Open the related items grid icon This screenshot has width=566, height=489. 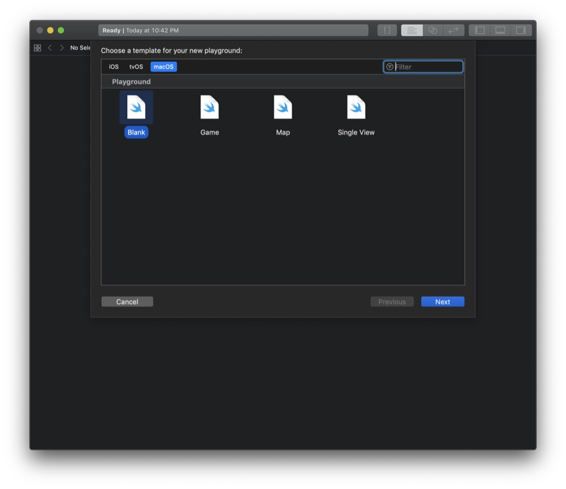point(37,48)
